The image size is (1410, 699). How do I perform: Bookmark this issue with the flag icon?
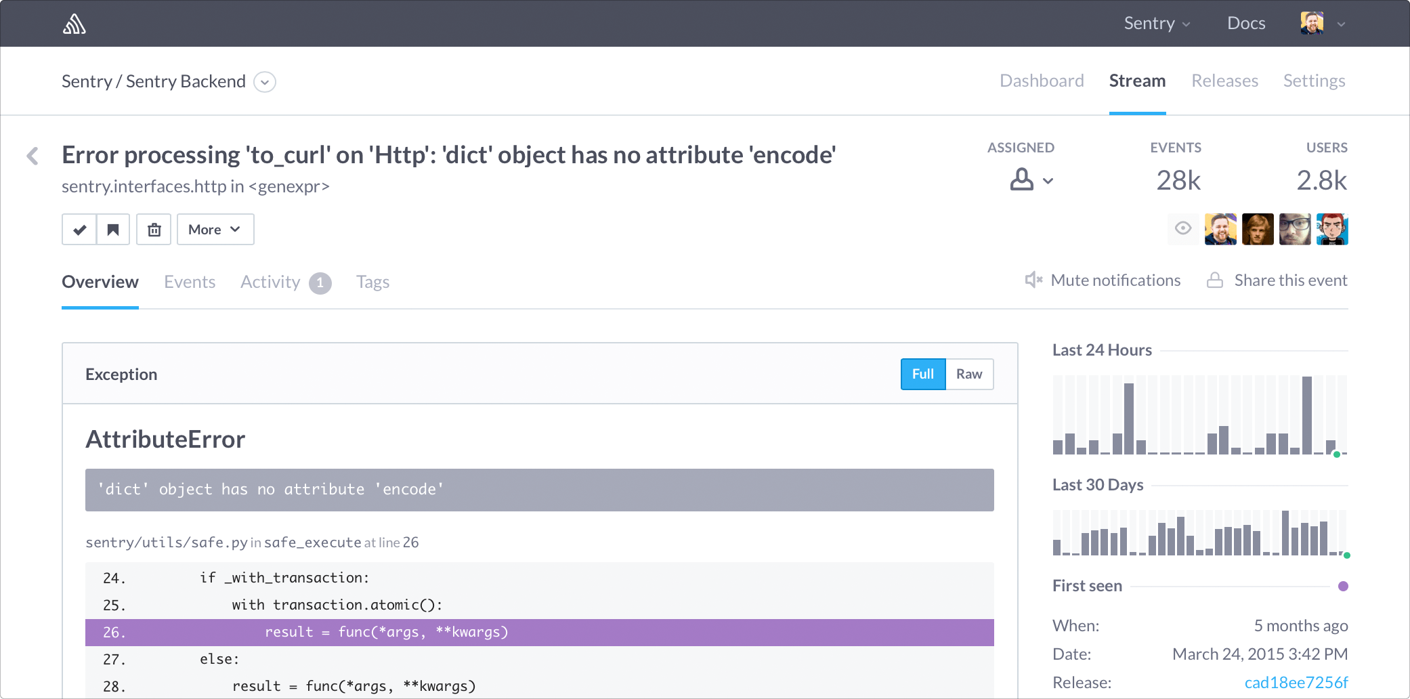coord(113,230)
